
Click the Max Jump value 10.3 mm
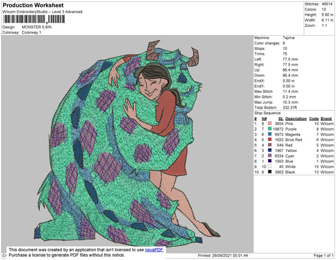290,102
